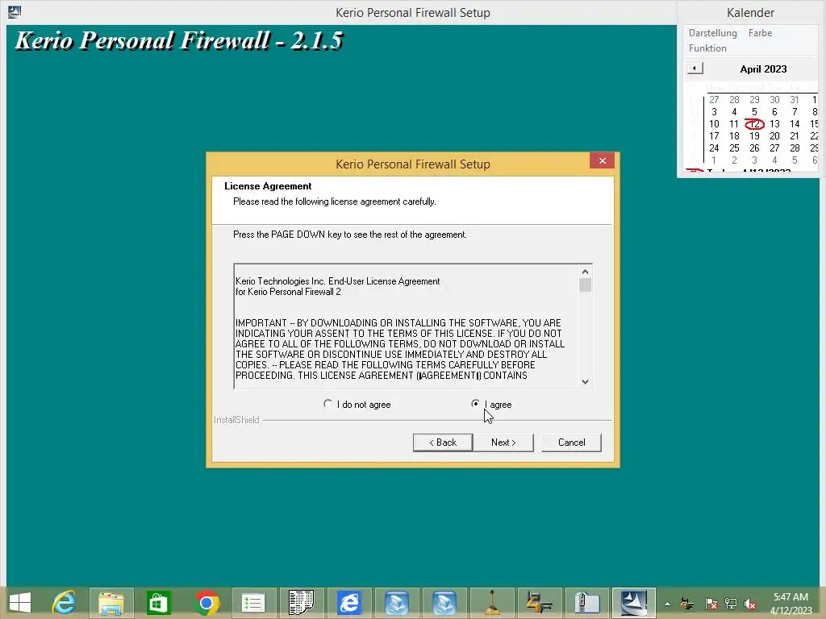Viewport: 826px width, 619px height.
Task: Open File Explorer from the taskbar
Action: pos(111,603)
